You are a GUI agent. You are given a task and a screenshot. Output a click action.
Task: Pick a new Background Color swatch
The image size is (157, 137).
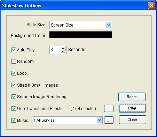click(80, 35)
